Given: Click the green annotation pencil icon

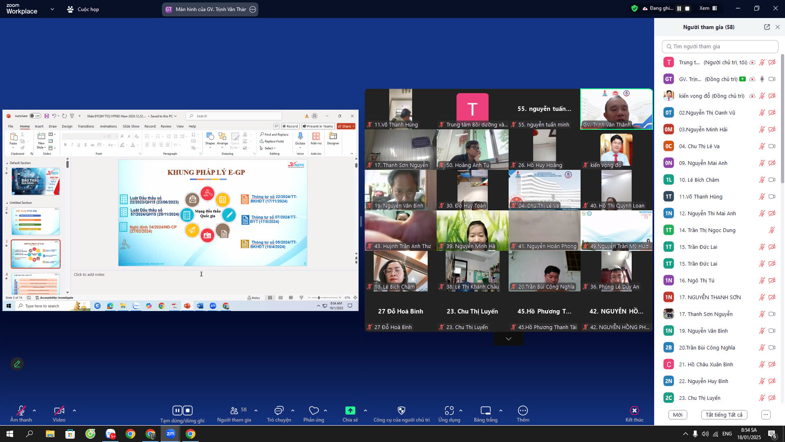Looking at the screenshot, I should [17, 364].
